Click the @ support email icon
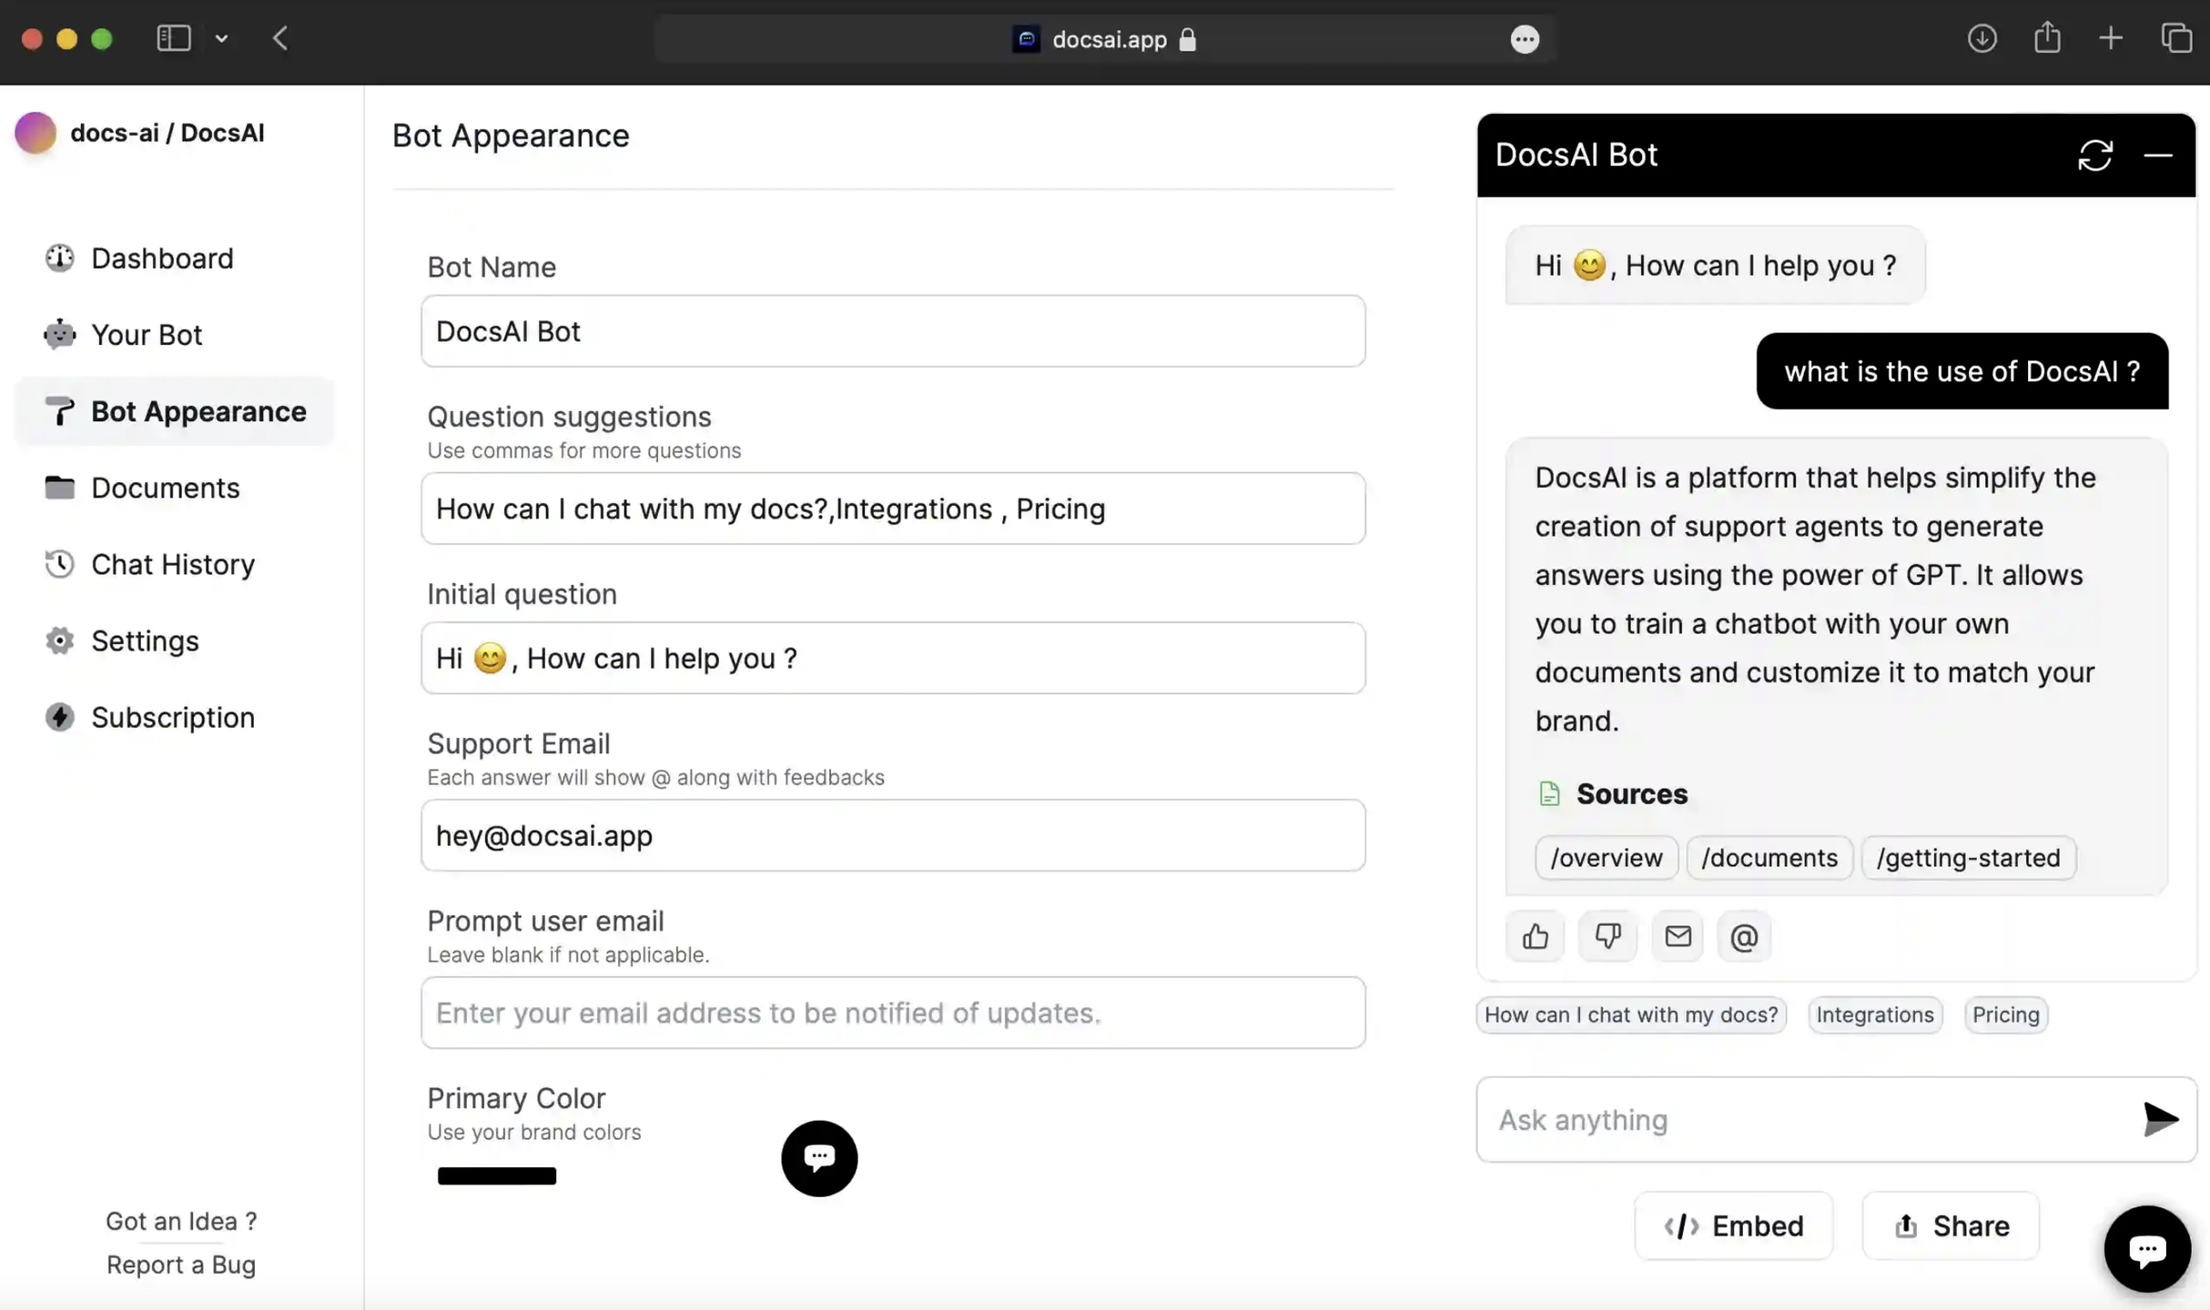Viewport: 2210px width, 1310px height. (1743, 936)
